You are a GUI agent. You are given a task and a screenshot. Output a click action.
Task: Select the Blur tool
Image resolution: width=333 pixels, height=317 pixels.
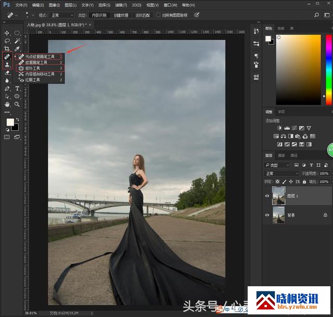point(7,80)
